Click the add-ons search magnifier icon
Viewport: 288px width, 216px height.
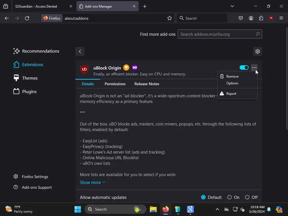(x=258, y=34)
